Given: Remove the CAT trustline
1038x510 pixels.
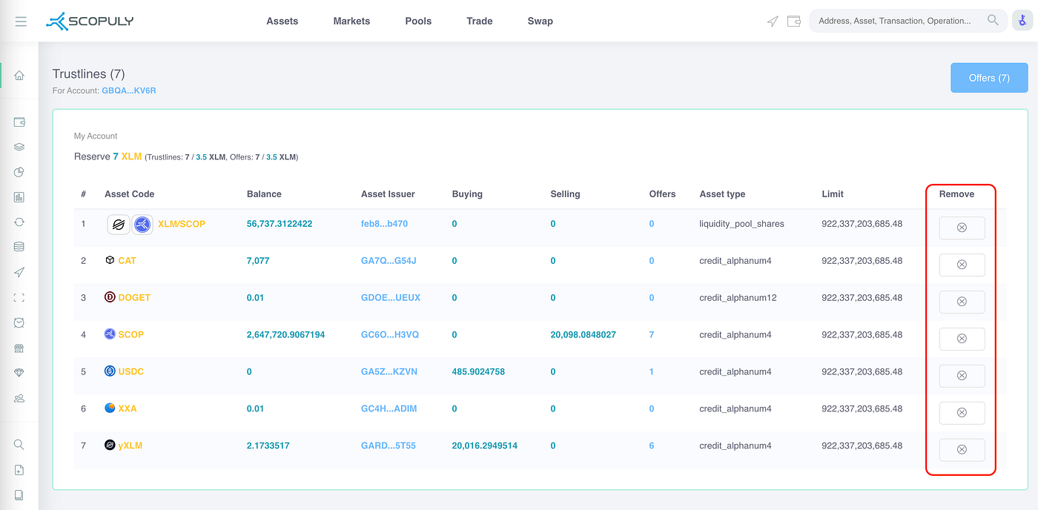Looking at the screenshot, I should coord(962,265).
